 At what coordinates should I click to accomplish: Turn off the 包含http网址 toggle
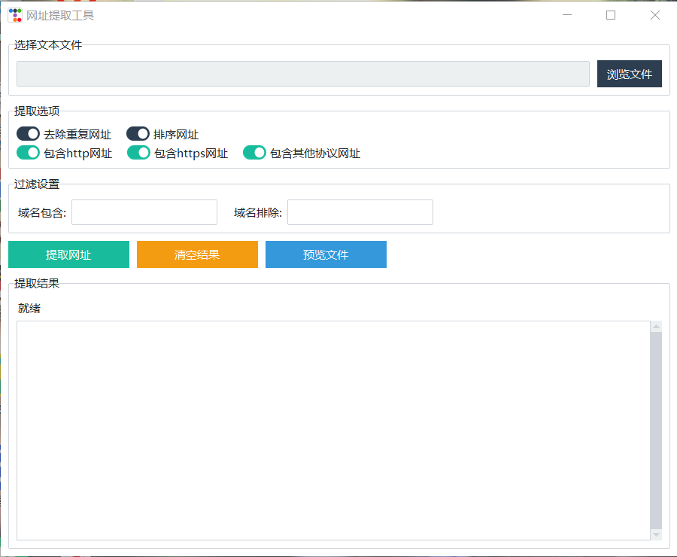click(x=27, y=152)
